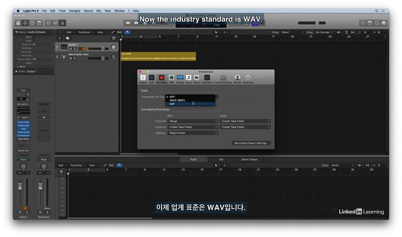Open the List Editors icon
The image size is (402, 237).
tap(363, 23)
